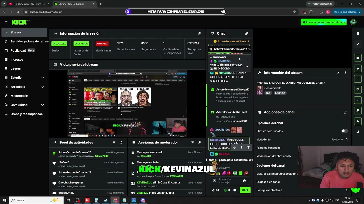364x204 pixels.
Task: Click the wrench icon in the right sidebar
Action: pos(358,121)
